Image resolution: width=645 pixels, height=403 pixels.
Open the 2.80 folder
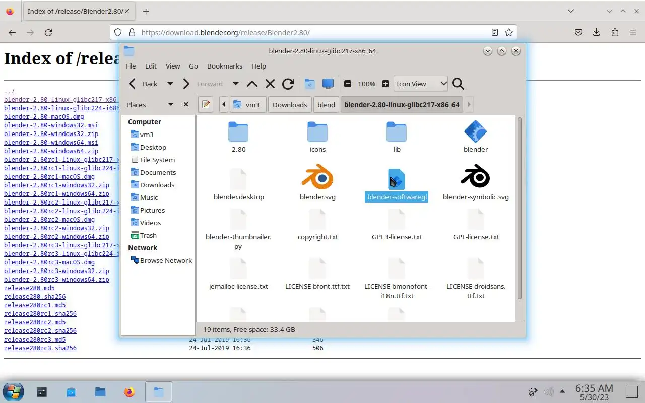point(238,137)
